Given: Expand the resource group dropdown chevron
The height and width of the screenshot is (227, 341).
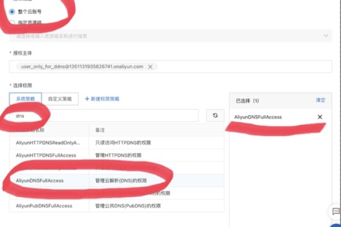Looking at the screenshot, I should click(x=327, y=35).
